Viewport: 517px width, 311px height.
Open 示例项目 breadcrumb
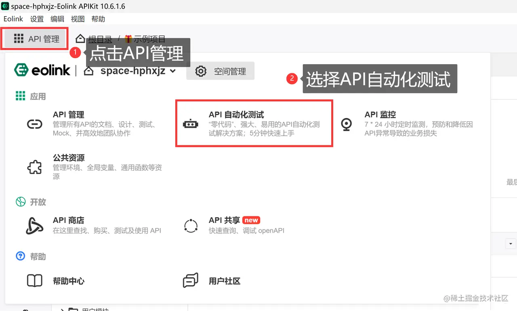tap(150, 39)
